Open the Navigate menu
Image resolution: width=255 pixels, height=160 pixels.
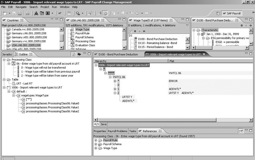tap(21, 7)
